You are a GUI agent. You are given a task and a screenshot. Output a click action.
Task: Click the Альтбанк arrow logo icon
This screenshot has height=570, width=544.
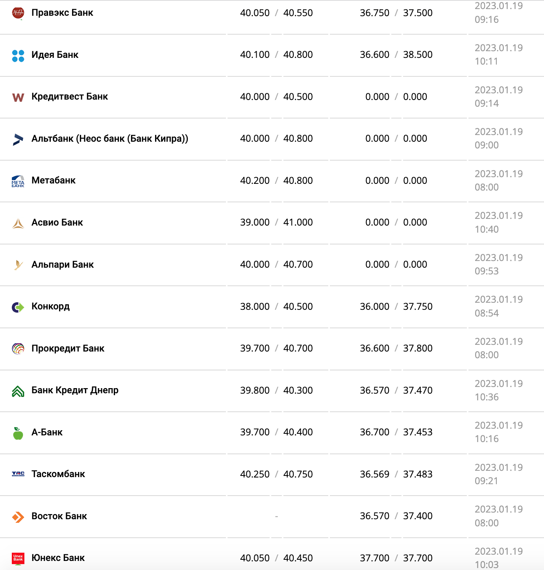pyautogui.click(x=18, y=139)
